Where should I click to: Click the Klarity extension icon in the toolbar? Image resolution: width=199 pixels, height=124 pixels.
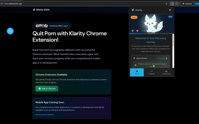click(172, 4)
